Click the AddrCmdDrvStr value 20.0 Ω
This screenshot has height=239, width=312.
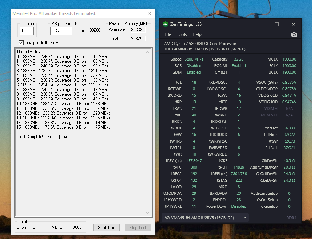tap(289, 167)
